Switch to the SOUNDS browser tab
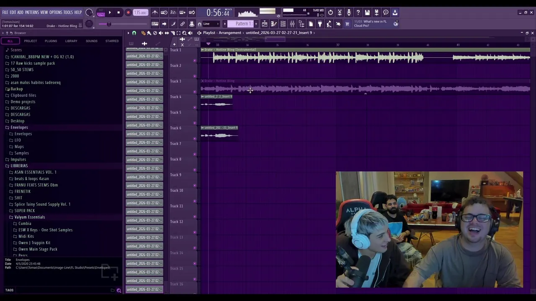The height and width of the screenshot is (301, 536). pos(91,41)
